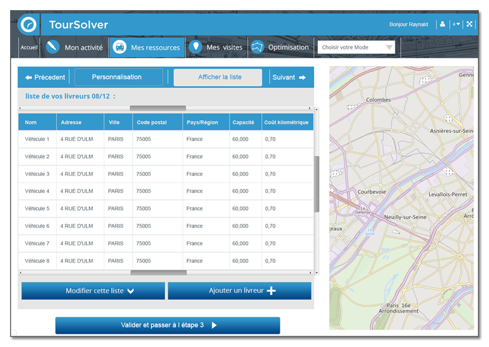The width and height of the screenshot is (489, 347).
Task: Click the plus icon on Ajouter un livreur
Action: pyautogui.click(x=271, y=291)
